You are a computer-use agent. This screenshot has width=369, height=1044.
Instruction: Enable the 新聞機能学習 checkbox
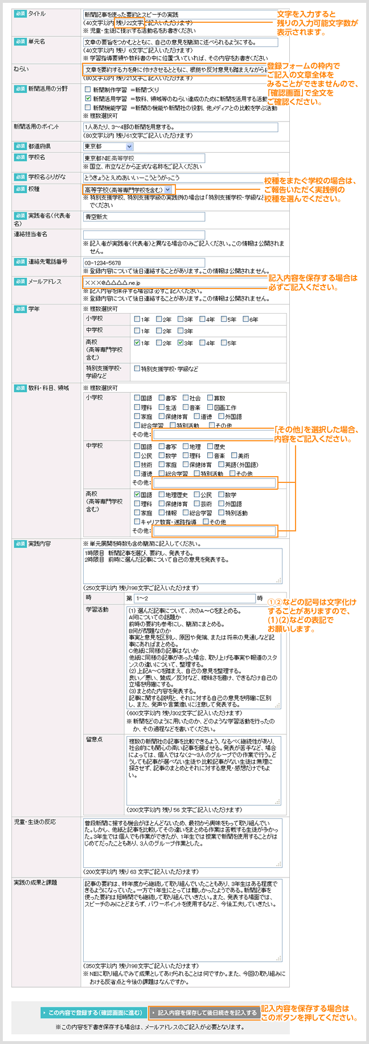pyautogui.click(x=88, y=107)
